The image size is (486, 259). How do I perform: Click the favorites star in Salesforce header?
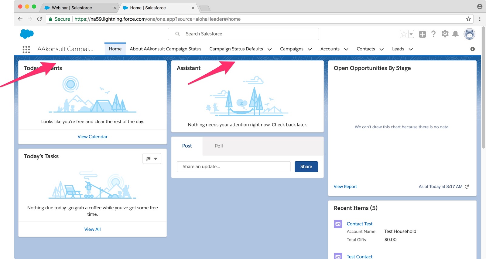point(404,34)
